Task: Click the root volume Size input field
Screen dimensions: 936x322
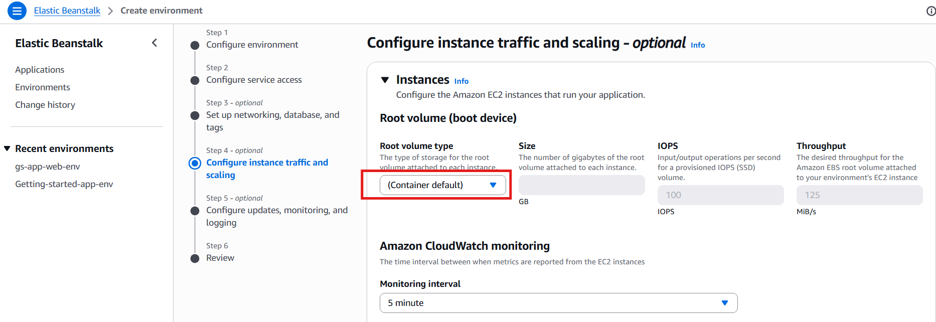Action: (581, 185)
